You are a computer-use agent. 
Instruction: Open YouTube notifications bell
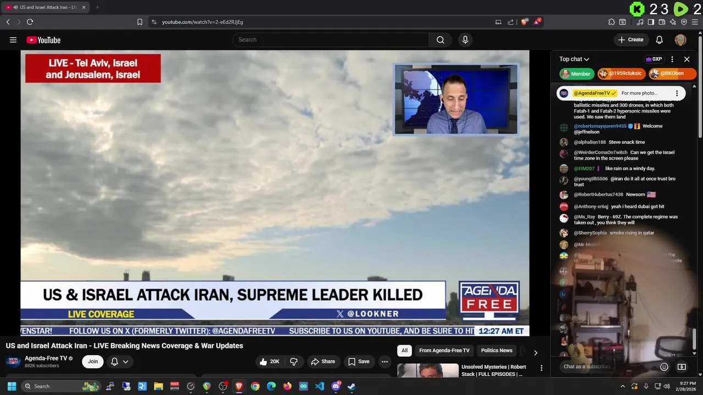660,39
